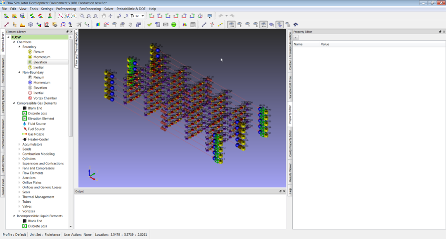Click the airplane mission icon
The image size is (446, 239).
click(x=79, y=25)
